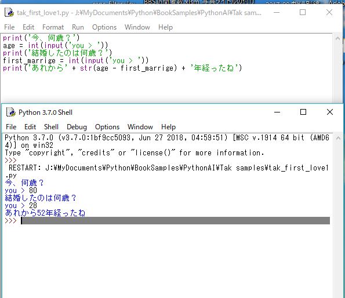Click 'Type "copyright"' information line in Shell

pos(135,152)
